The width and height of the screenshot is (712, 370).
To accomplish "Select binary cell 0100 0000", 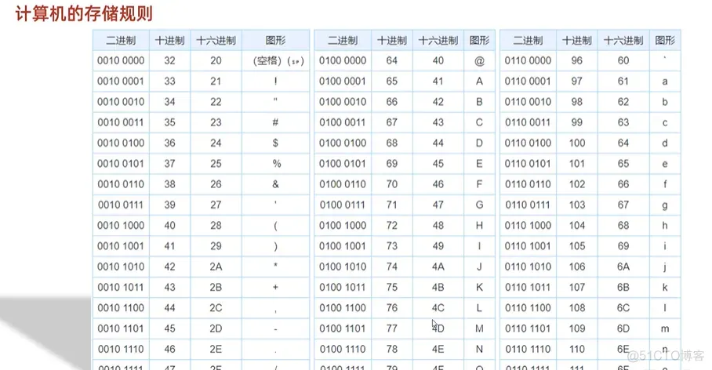I will tap(343, 60).
